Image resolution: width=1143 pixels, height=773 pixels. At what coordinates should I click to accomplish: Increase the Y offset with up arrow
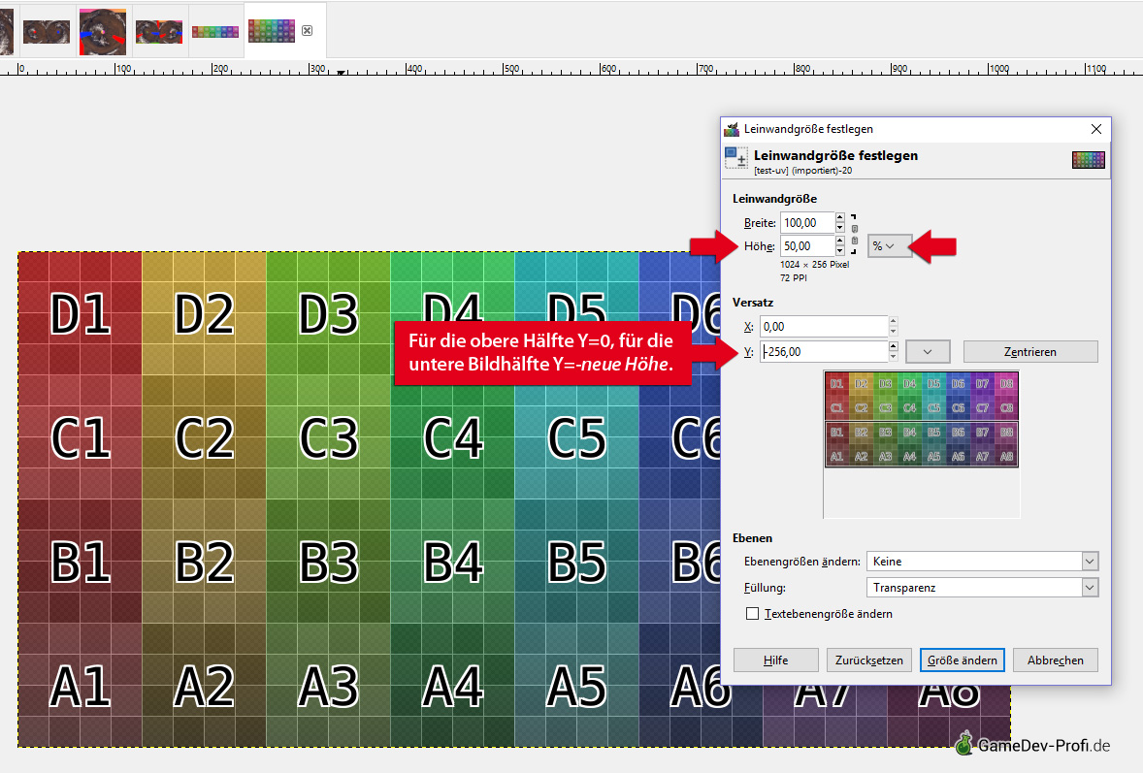[893, 346]
